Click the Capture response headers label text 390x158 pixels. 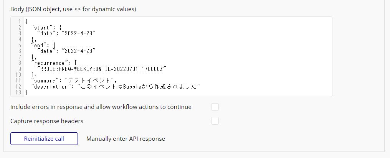point(47,121)
